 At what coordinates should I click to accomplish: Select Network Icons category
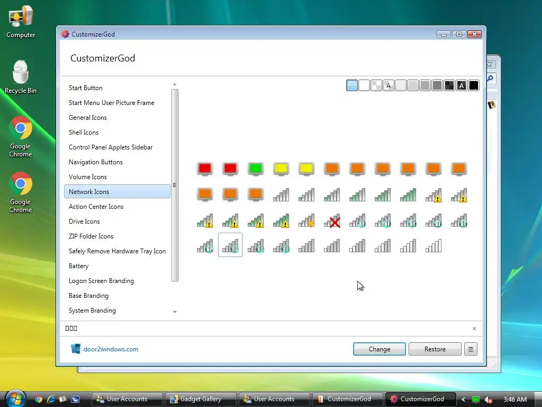[x=117, y=192]
